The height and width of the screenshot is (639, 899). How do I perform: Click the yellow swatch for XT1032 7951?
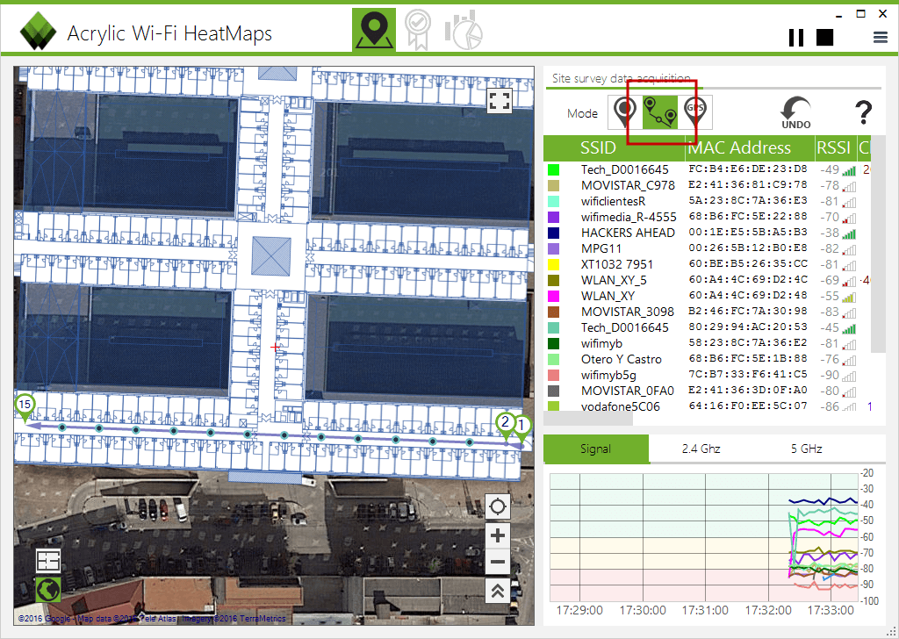(553, 264)
